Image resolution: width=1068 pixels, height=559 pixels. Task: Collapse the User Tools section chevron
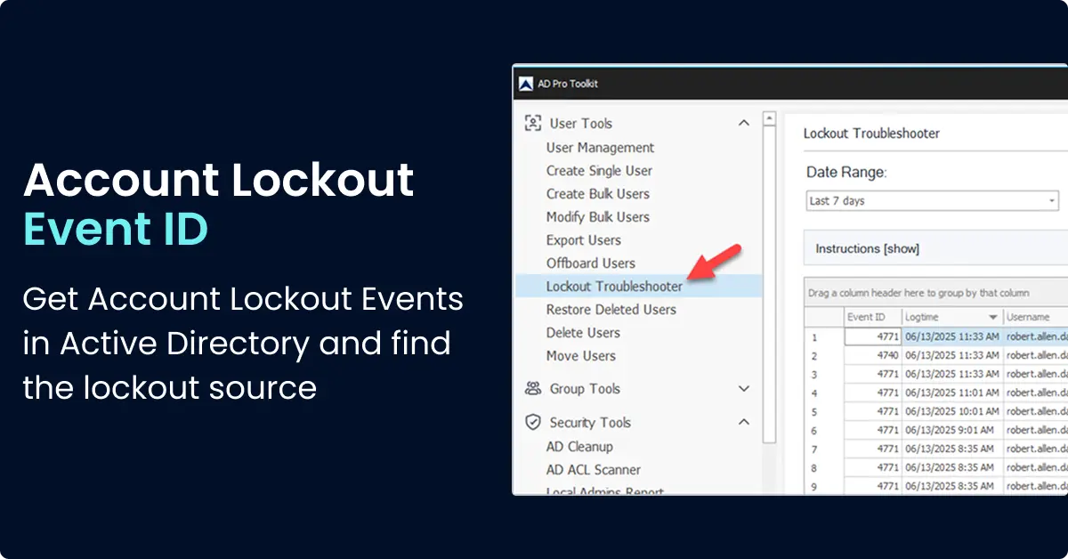744,123
